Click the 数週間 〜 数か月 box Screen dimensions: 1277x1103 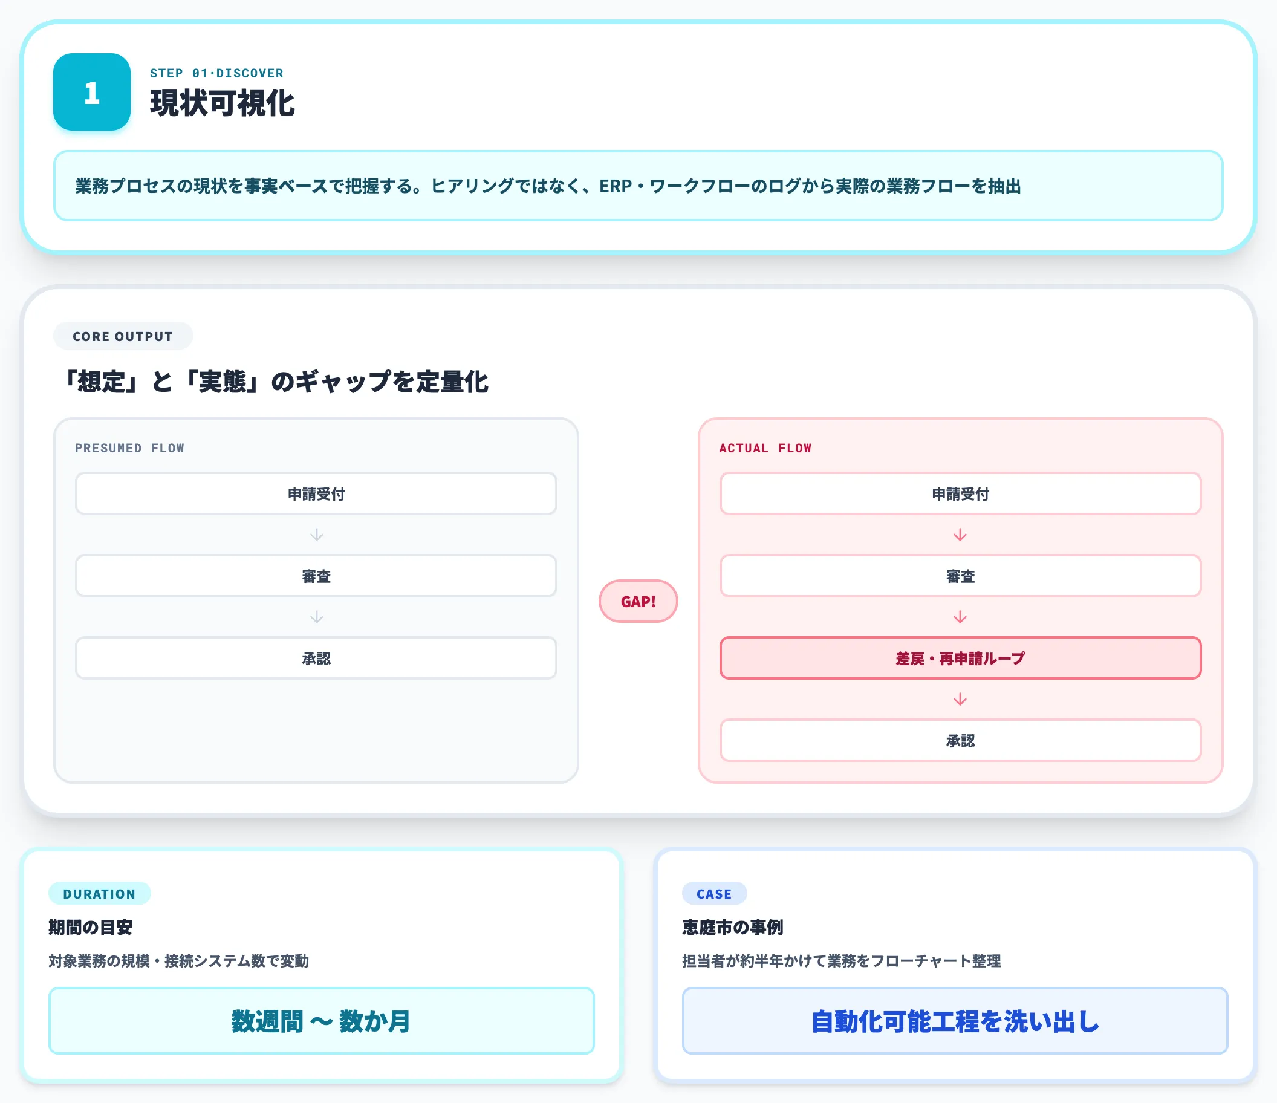pos(321,1020)
